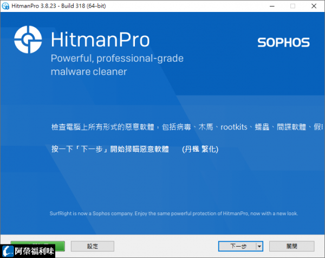325x258 pixels.
Task: Click the 檢查電腦上所有形式的惡意軟體 description line
Action: tap(187, 127)
